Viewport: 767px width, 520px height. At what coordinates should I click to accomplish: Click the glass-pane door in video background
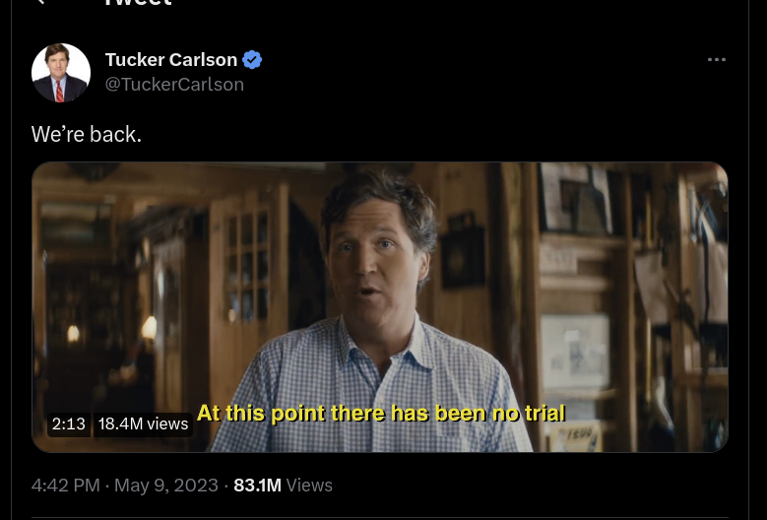pyautogui.click(x=248, y=264)
